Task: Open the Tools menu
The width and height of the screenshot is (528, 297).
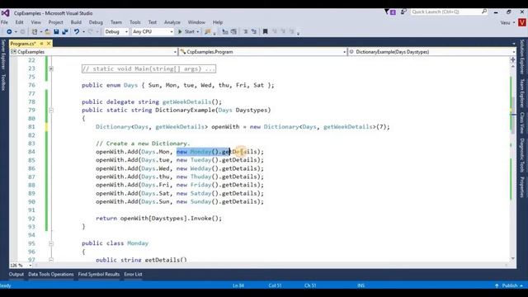Action: click(x=135, y=22)
